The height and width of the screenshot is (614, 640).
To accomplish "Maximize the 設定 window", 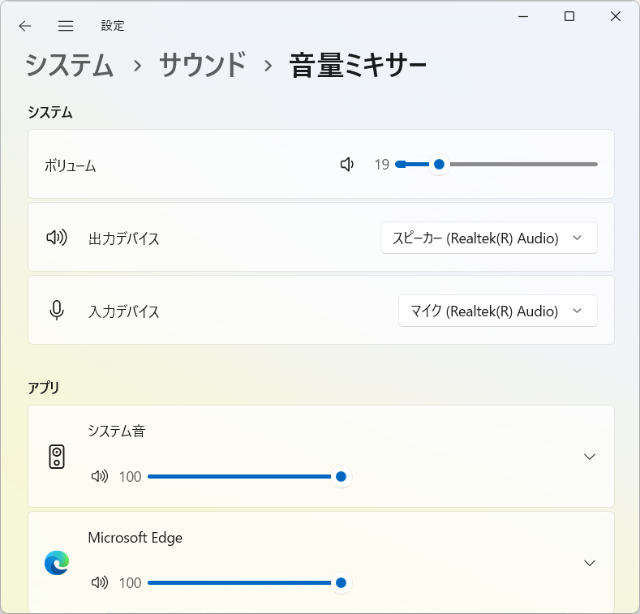I will pyautogui.click(x=569, y=16).
